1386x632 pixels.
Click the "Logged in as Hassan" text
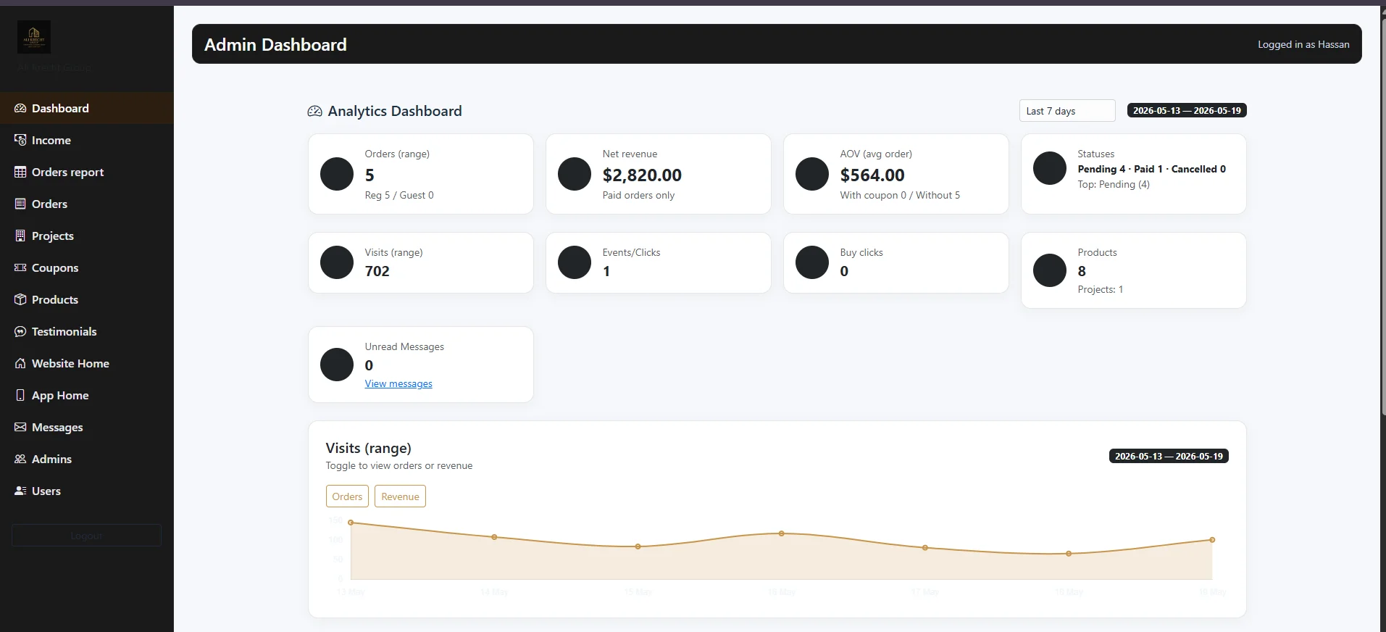[x=1303, y=44]
